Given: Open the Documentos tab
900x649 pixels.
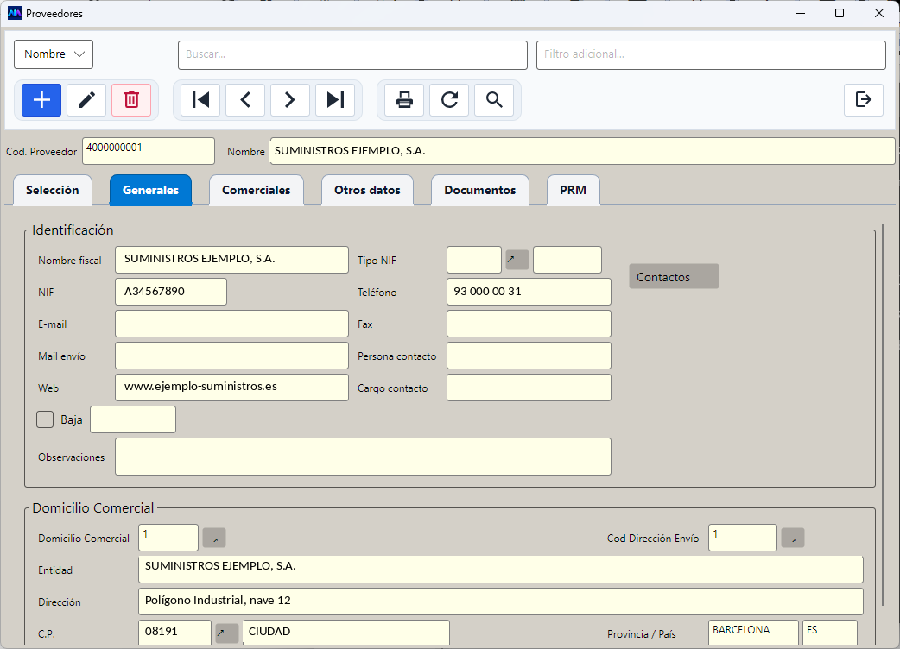Looking at the screenshot, I should coord(480,190).
